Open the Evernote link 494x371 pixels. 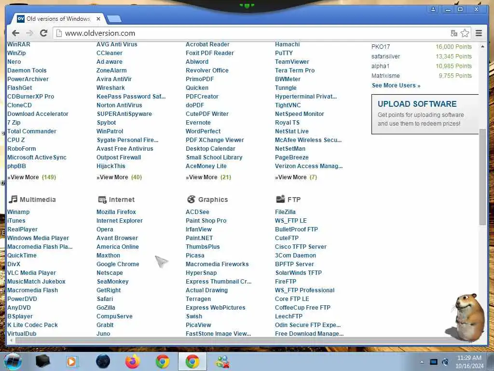[x=198, y=122]
